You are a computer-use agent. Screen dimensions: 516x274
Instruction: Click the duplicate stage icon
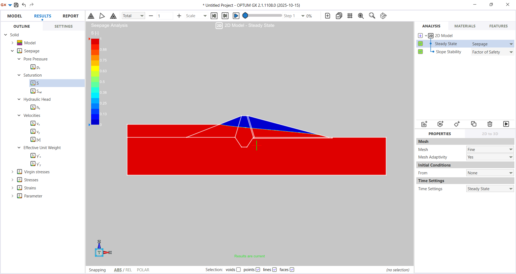[474, 124]
